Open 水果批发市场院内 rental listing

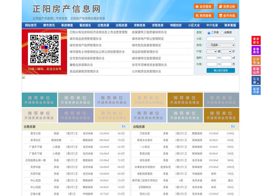click(145, 167)
